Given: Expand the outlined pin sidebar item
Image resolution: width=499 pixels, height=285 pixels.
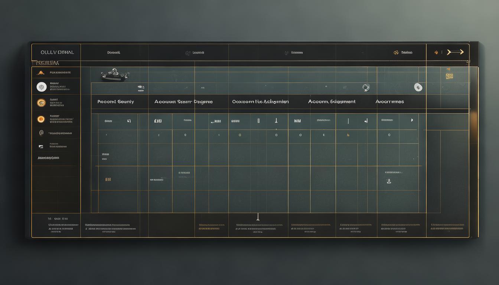Looking at the screenshot, I should coord(41,133).
